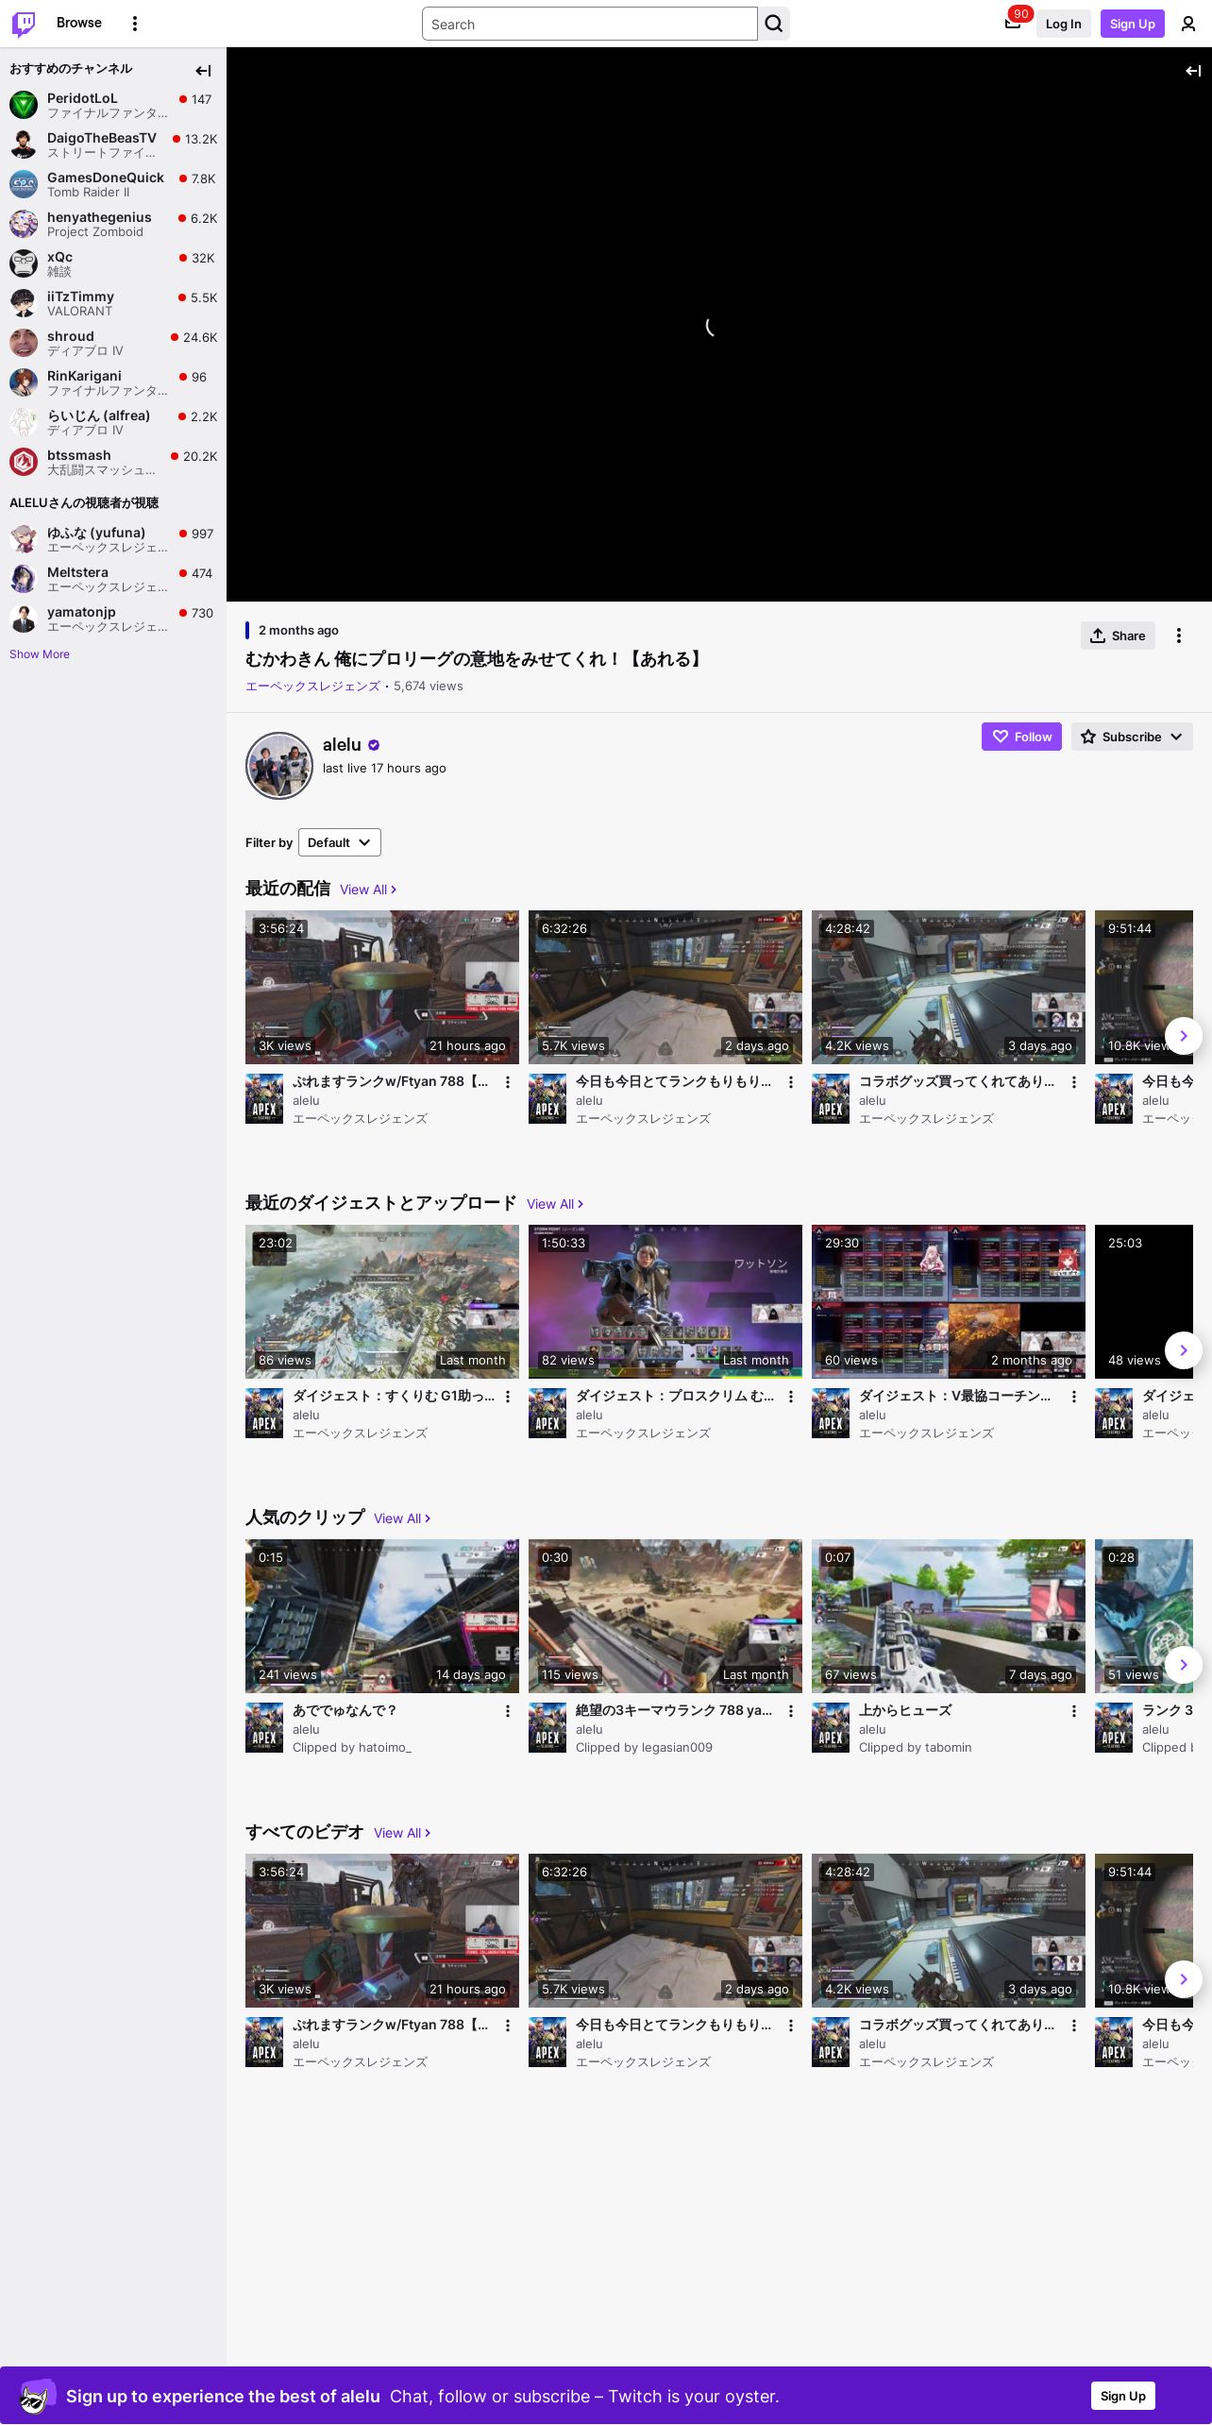Open the user account icon in top bar

click(1188, 24)
